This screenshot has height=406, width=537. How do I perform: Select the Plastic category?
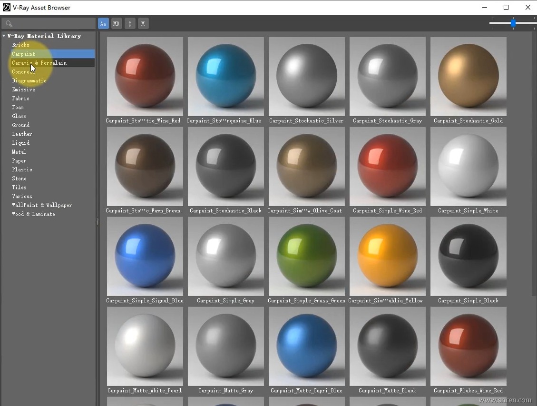(x=22, y=169)
